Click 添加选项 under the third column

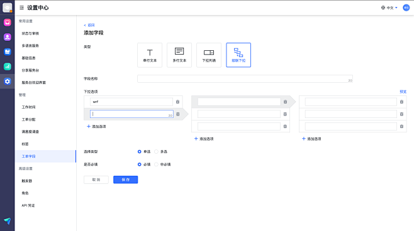(x=311, y=139)
